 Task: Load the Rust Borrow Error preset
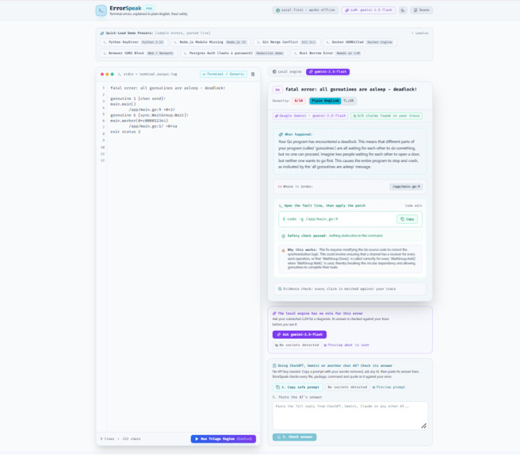(x=327, y=53)
